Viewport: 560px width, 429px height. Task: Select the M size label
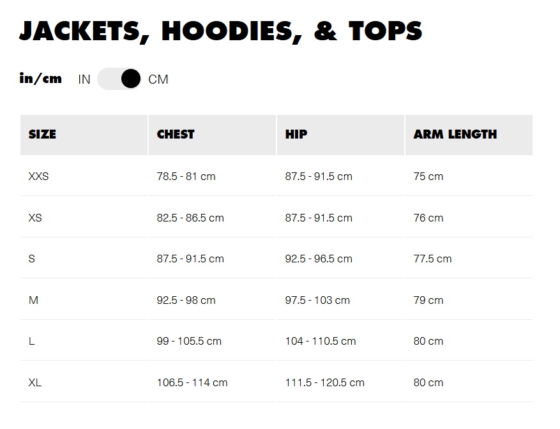pos(33,300)
